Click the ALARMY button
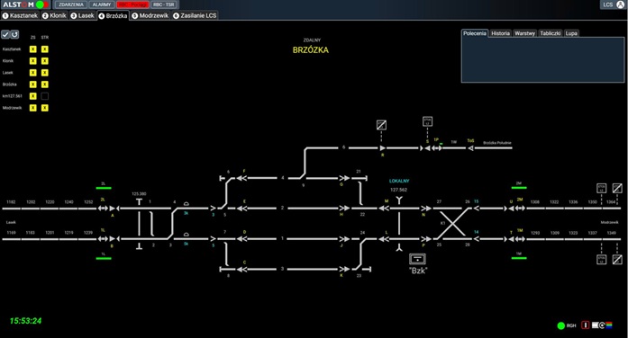 point(101,4)
